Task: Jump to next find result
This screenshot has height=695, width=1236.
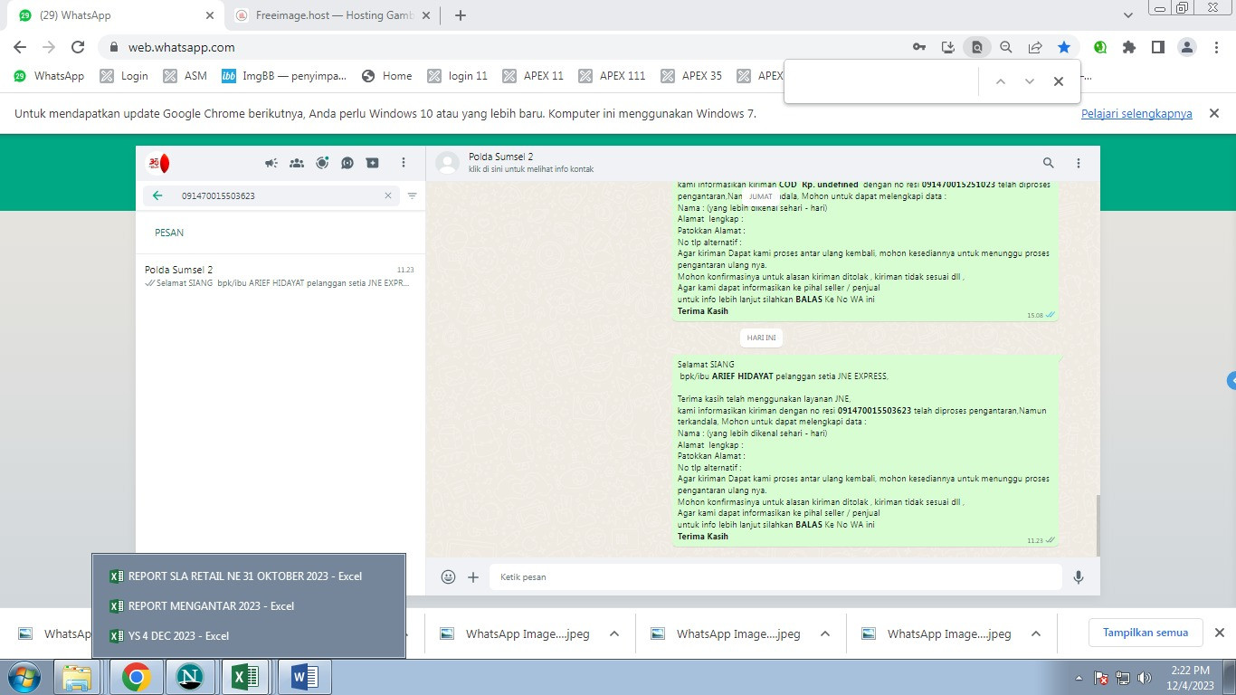Action: [x=1030, y=81]
